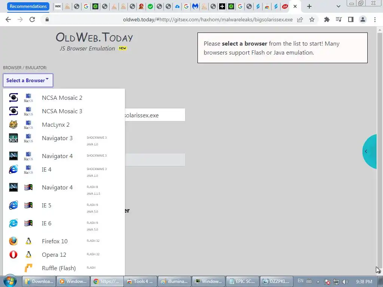
Task: Select IE 4 for Mac OS
Action: click(x=64, y=172)
